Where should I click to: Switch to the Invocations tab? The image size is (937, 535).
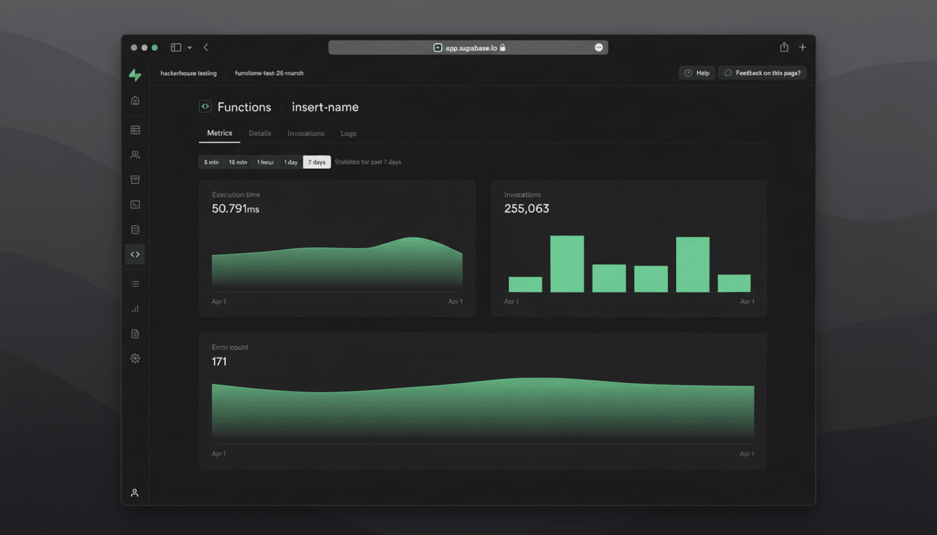pyautogui.click(x=305, y=133)
